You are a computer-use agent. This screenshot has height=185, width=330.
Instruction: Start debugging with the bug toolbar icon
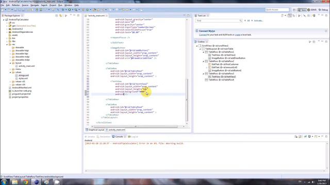[63, 10]
